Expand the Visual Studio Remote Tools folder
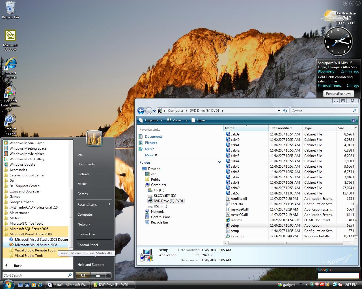 [x=35, y=250]
